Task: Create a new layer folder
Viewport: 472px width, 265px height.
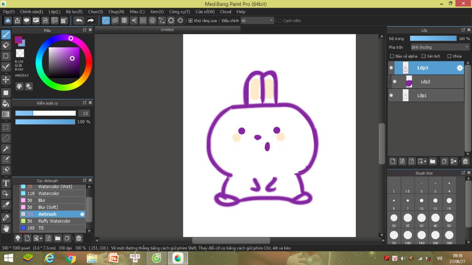Action: click(432, 161)
